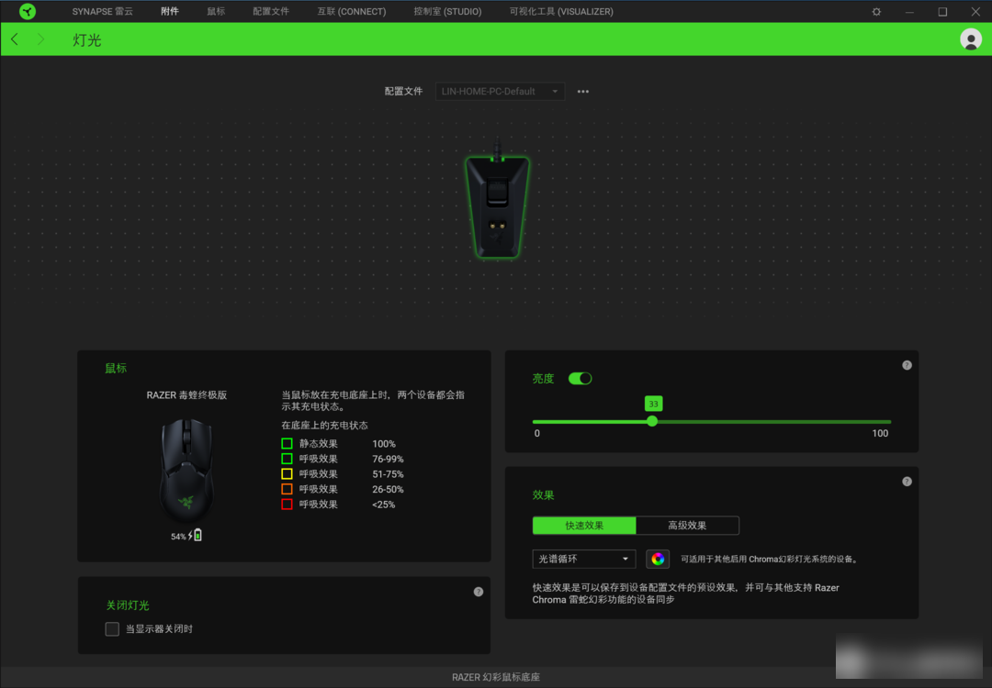The width and height of the screenshot is (992, 688).
Task: Open the 互联 (CONNECT) tab
Action: pyautogui.click(x=351, y=12)
